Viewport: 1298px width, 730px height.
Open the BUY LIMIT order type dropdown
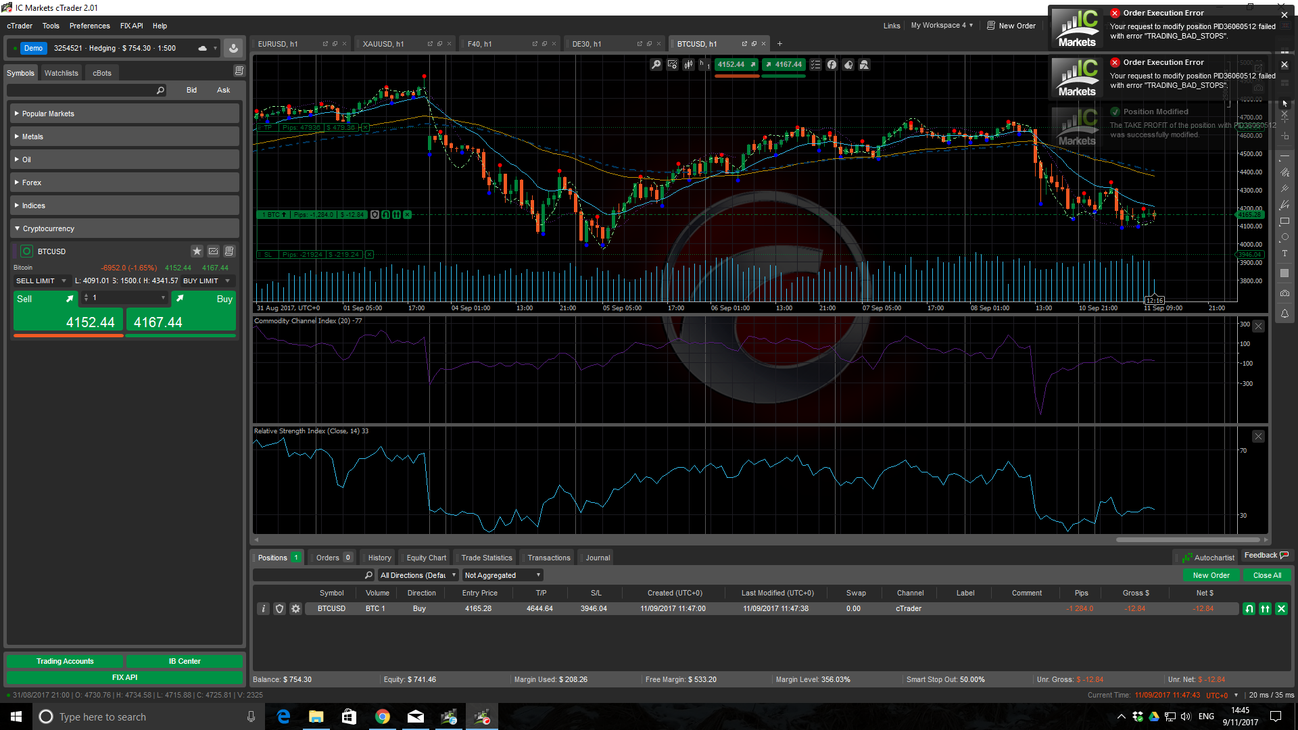tap(207, 281)
